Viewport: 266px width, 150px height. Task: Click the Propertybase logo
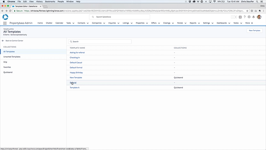5,17
